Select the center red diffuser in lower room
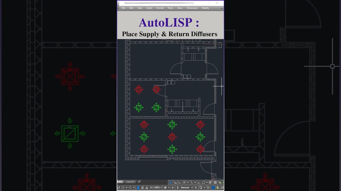Screen dimensions: 341x191 (172, 137)
